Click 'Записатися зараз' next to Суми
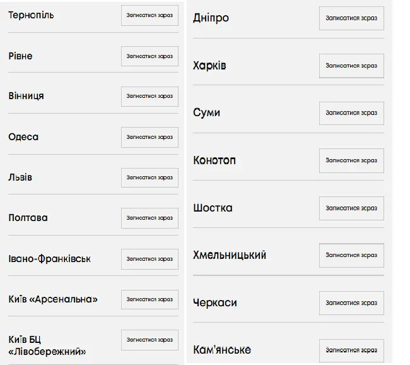This screenshot has width=410, height=365. [351, 113]
